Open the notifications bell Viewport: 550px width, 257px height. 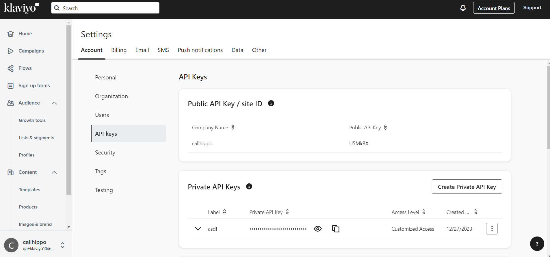[x=463, y=8]
